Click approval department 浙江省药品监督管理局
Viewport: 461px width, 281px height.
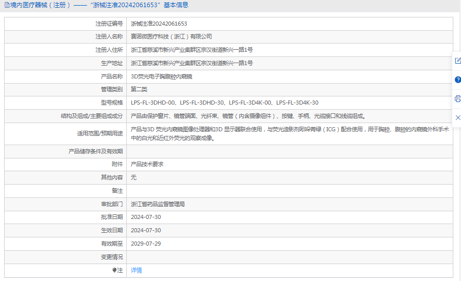(x=158, y=204)
